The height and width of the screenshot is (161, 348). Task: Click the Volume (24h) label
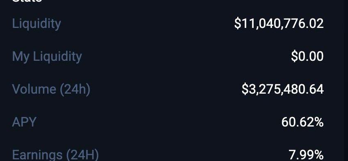(51, 89)
